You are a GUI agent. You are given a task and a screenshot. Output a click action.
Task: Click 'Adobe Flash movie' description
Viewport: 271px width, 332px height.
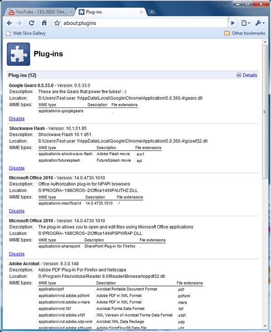pos(113,154)
